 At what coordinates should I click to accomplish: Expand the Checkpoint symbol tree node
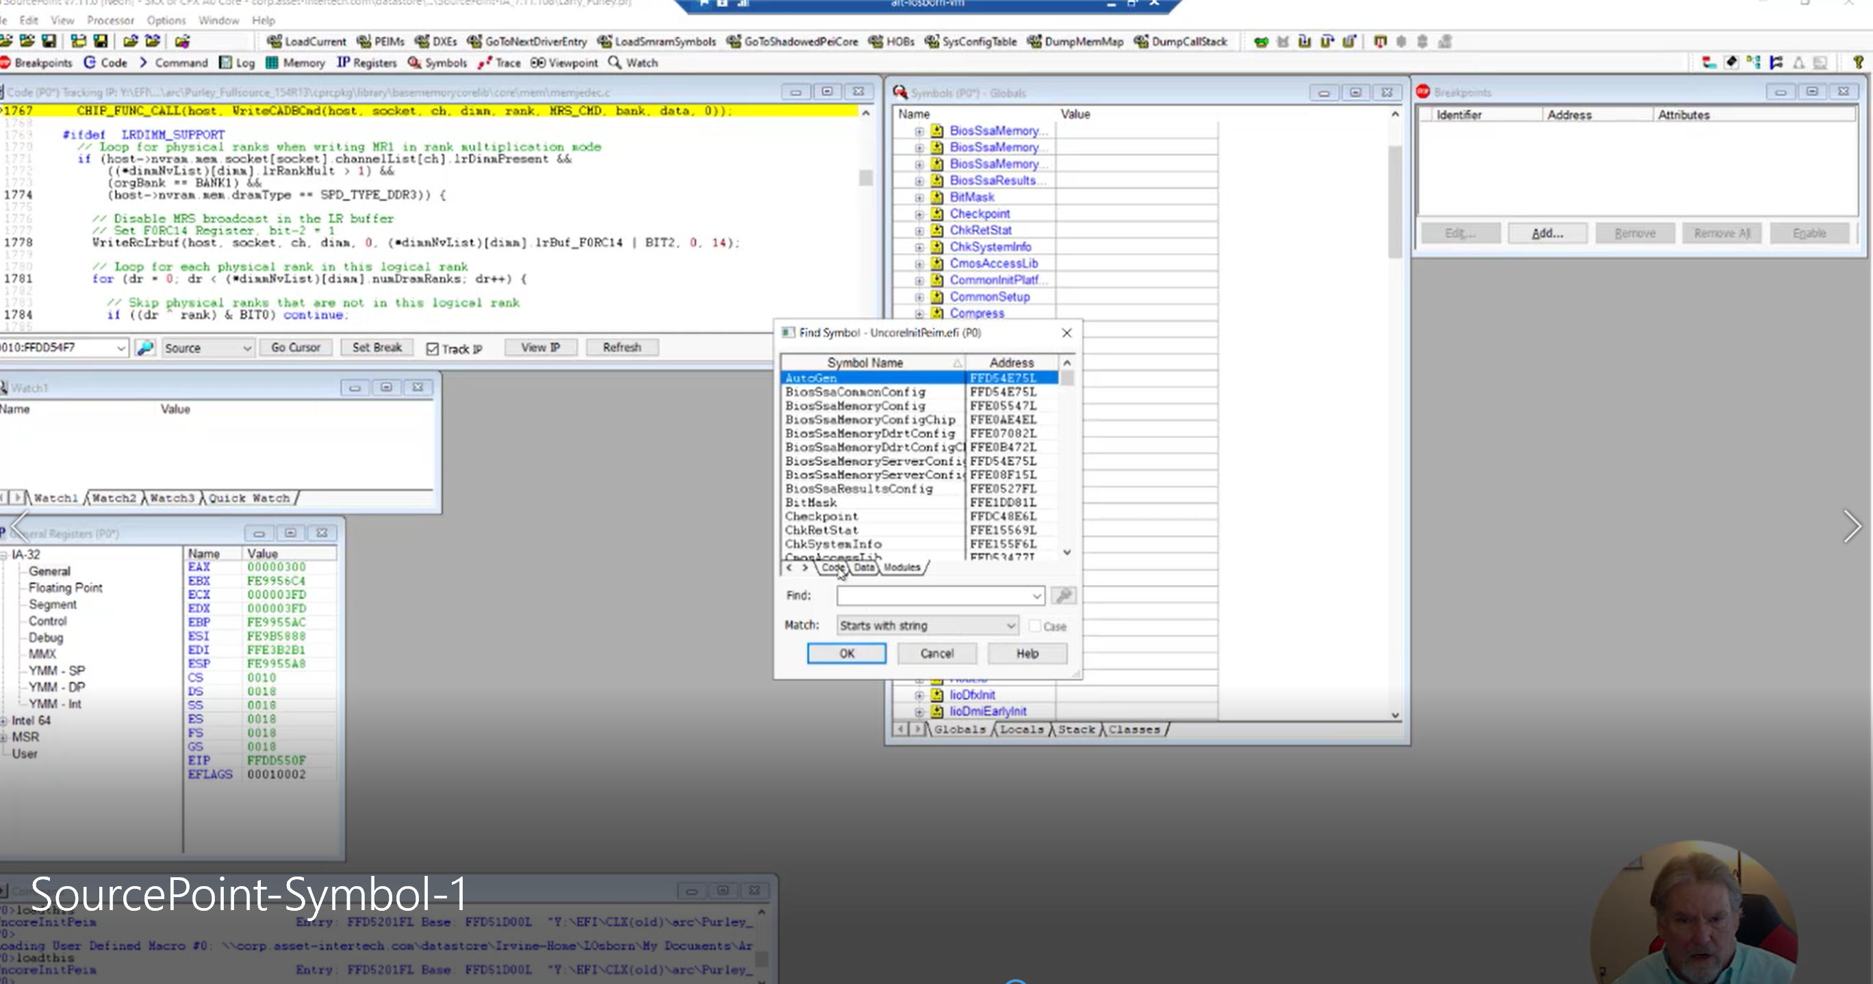point(919,214)
